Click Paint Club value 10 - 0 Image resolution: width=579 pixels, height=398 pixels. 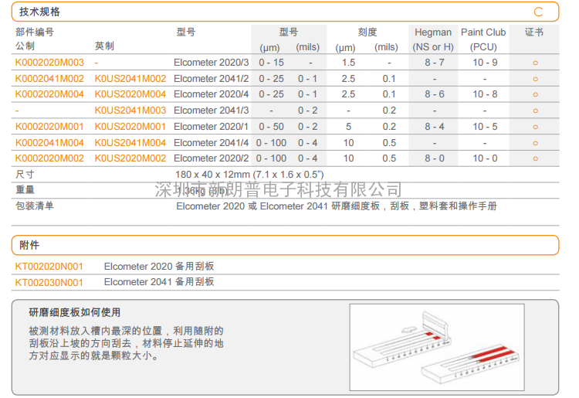pos(485,158)
